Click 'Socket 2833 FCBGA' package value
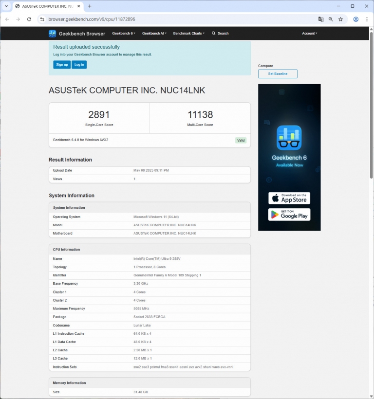374x399 pixels. 150,317
